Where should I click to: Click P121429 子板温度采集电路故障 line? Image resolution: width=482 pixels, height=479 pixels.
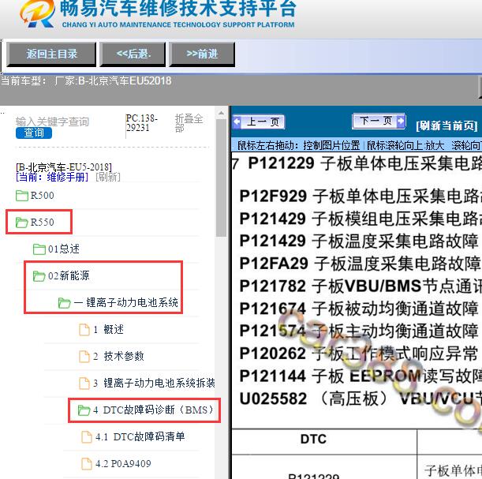[359, 241]
